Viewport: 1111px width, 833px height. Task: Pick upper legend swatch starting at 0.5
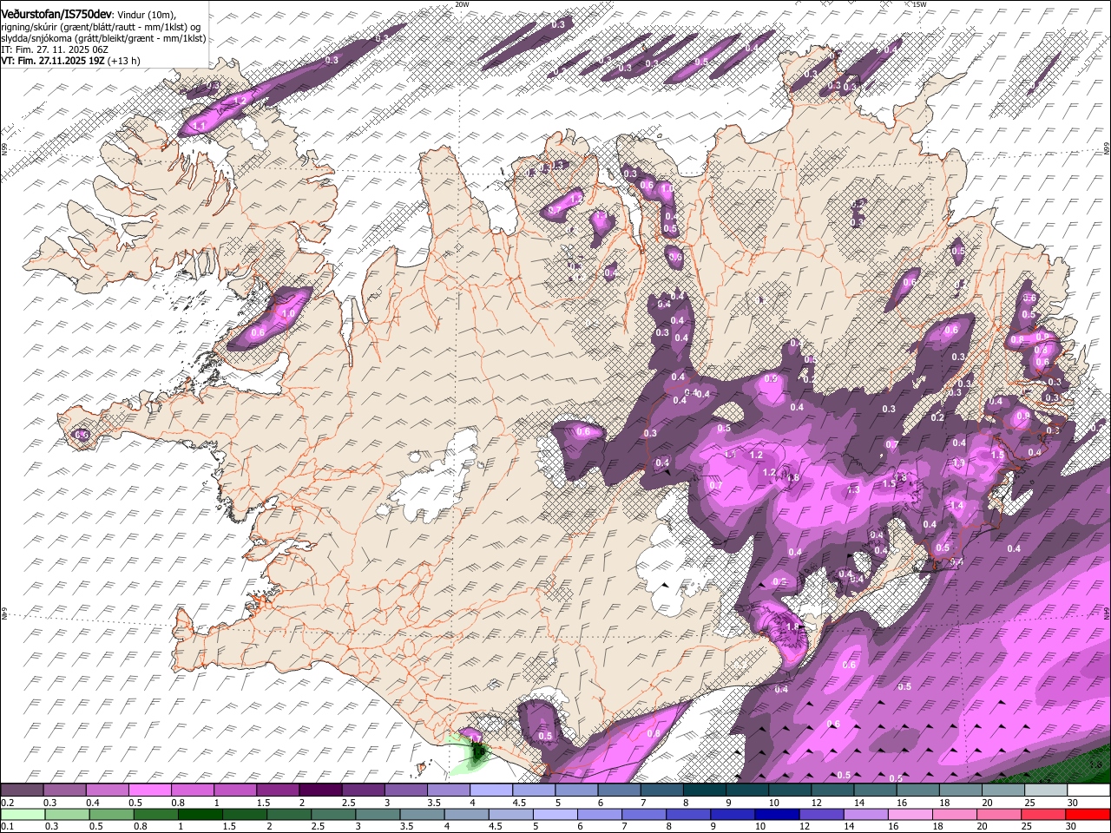(149, 790)
